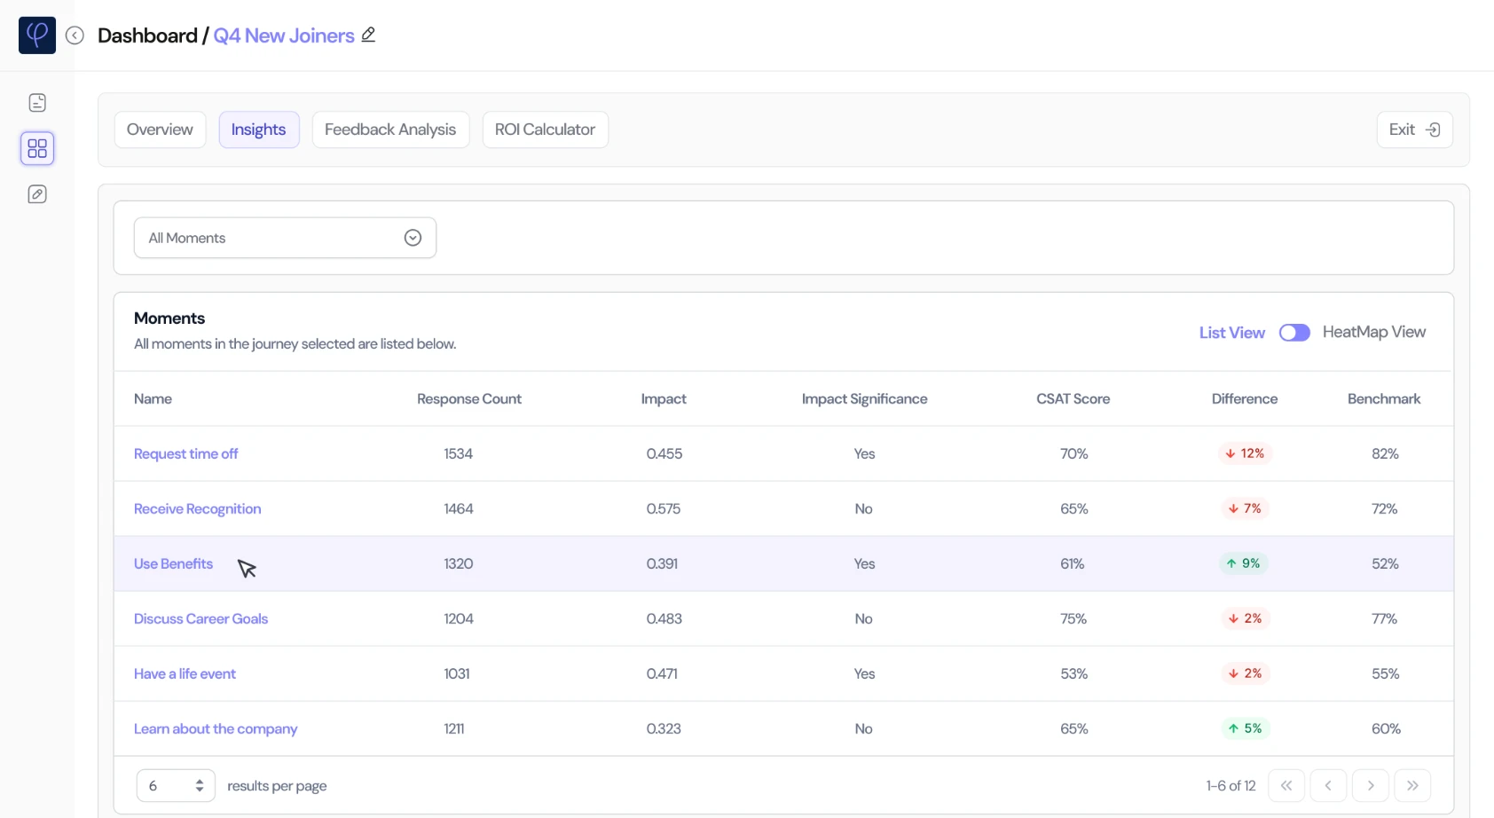Click the edit pencil next to Q4 New Joiners
1494x818 pixels.
[368, 35]
